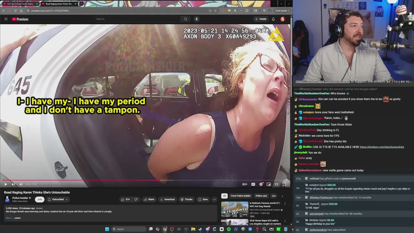414x233 pixels.
Task: Open Nathan's Famous hot dog video thumbnail
Action: (235, 209)
